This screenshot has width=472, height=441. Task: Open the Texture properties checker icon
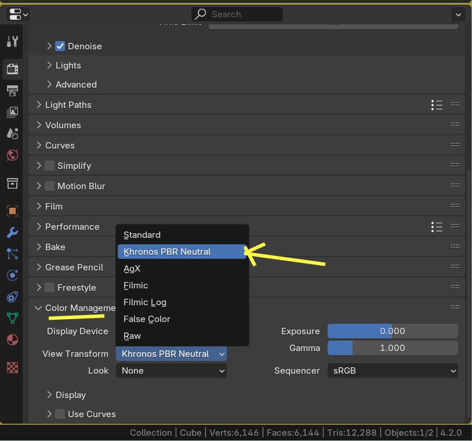pyautogui.click(x=12, y=367)
